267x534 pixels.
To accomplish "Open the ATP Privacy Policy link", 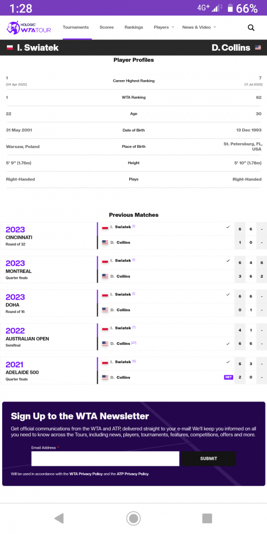I will (133, 474).
